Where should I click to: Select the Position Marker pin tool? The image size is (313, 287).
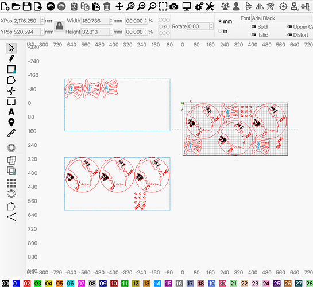[11, 122]
